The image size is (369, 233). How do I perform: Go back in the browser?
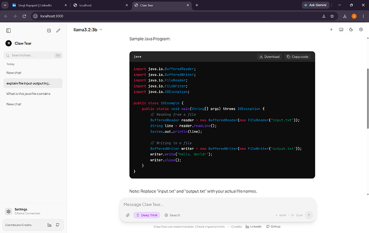point(6,16)
